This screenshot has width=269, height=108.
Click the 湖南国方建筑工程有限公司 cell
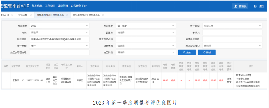point(142,80)
